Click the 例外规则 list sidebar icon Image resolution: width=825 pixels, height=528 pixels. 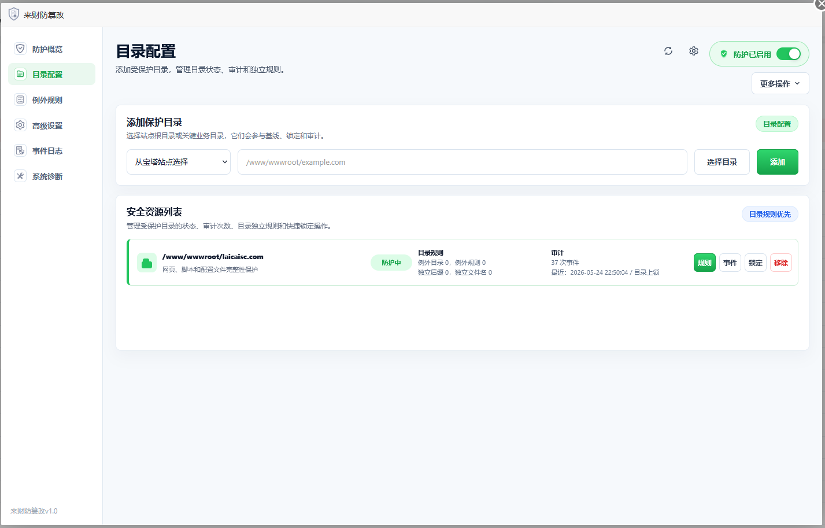pyautogui.click(x=20, y=99)
